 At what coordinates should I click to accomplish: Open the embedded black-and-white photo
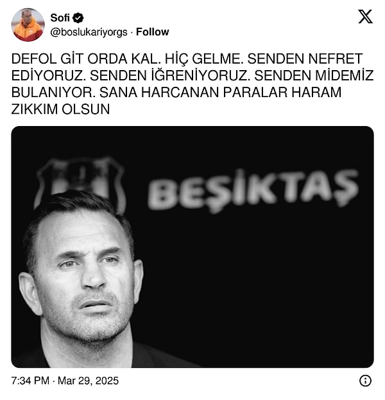pos(193,247)
